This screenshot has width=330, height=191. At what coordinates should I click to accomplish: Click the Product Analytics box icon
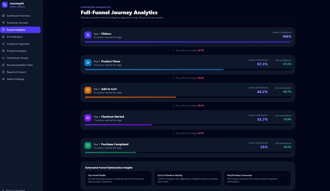(x=3, y=51)
